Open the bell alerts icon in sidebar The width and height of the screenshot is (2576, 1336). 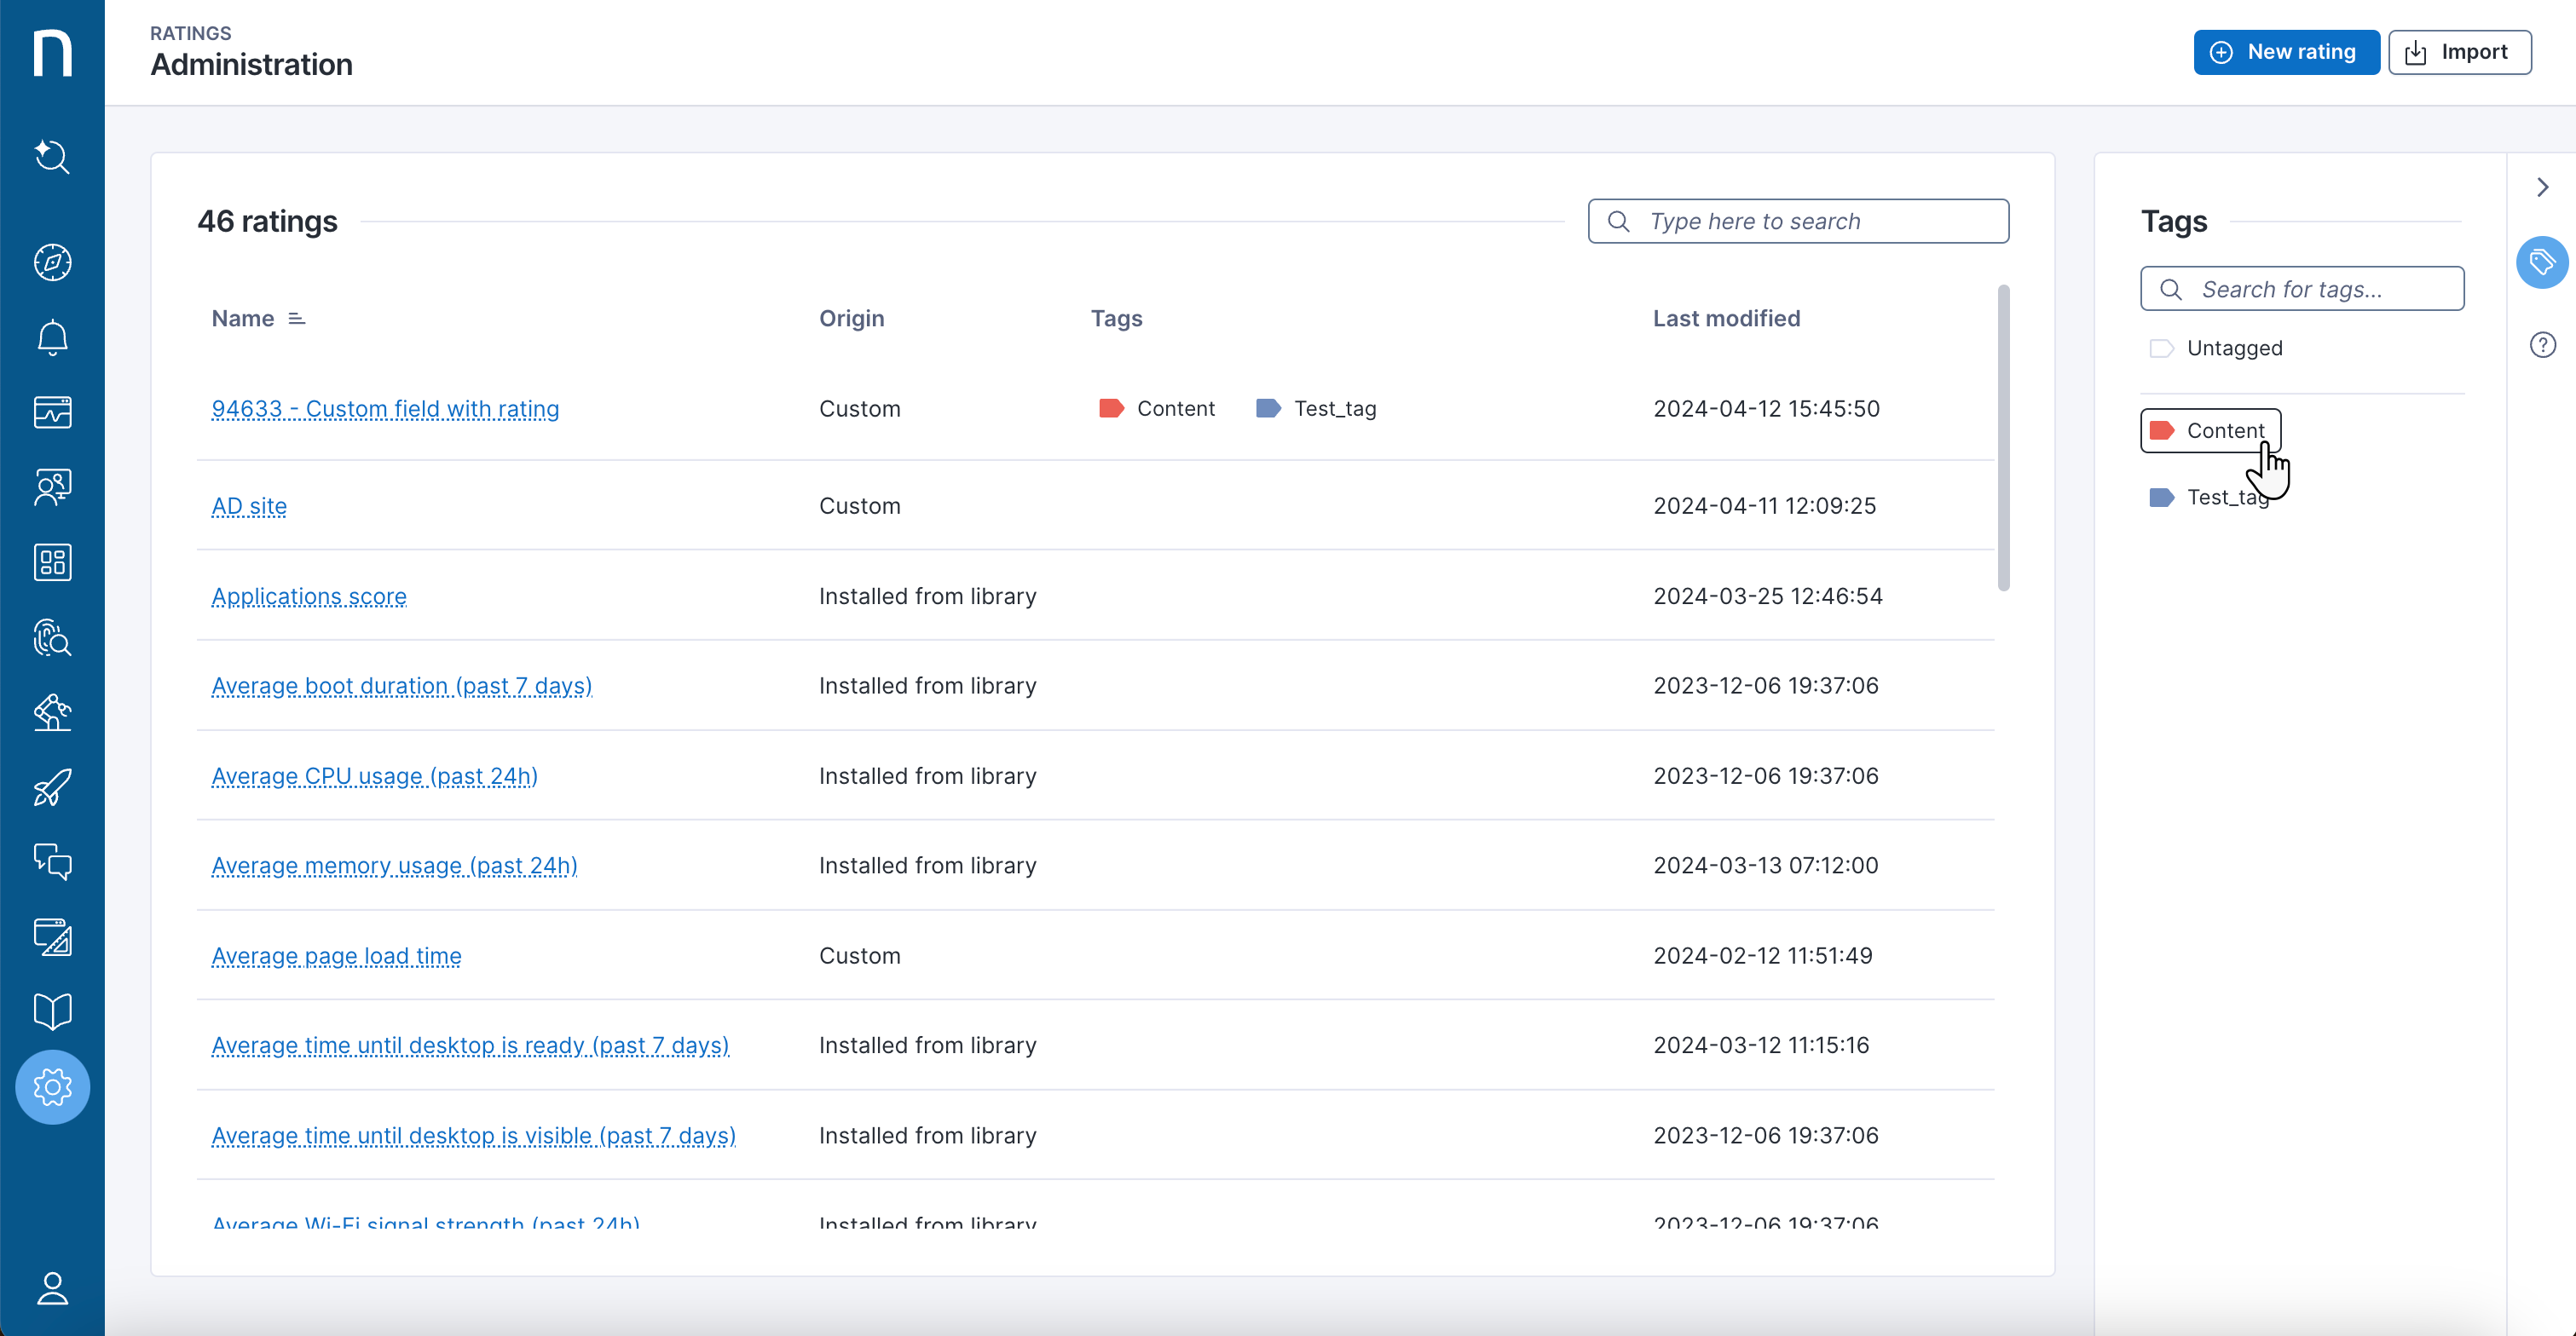pos(52,337)
